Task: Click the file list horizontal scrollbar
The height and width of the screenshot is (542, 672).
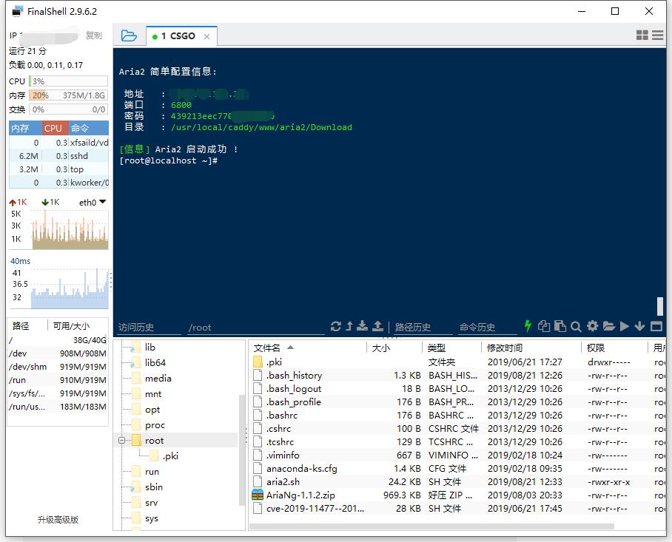Action: [431, 526]
